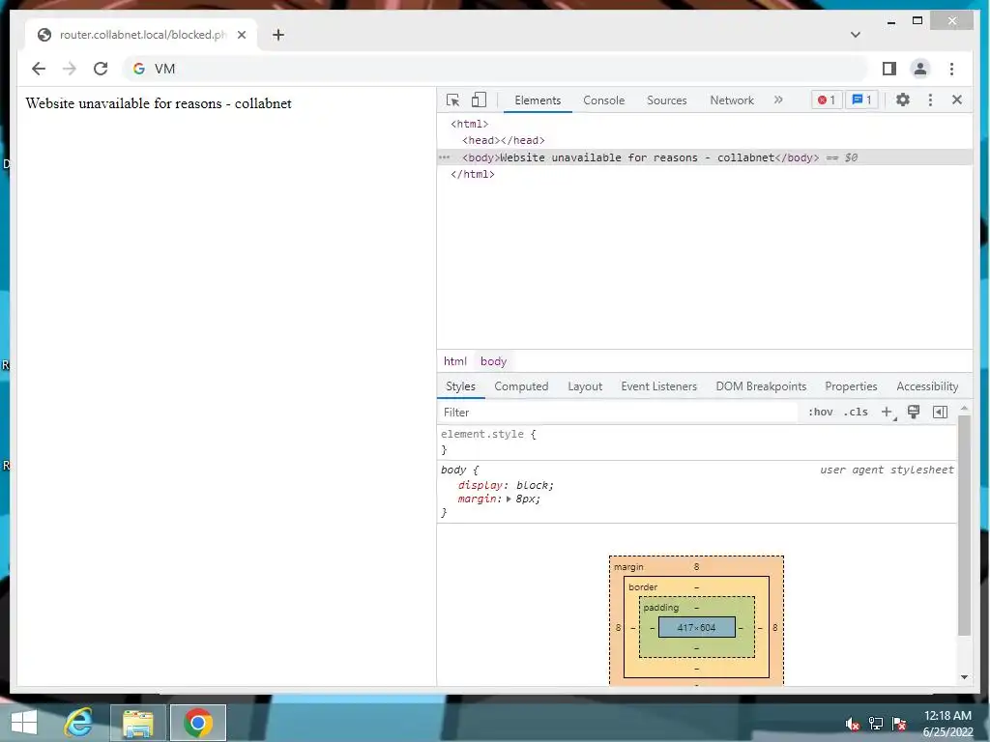Open the Layout tab

(585, 386)
